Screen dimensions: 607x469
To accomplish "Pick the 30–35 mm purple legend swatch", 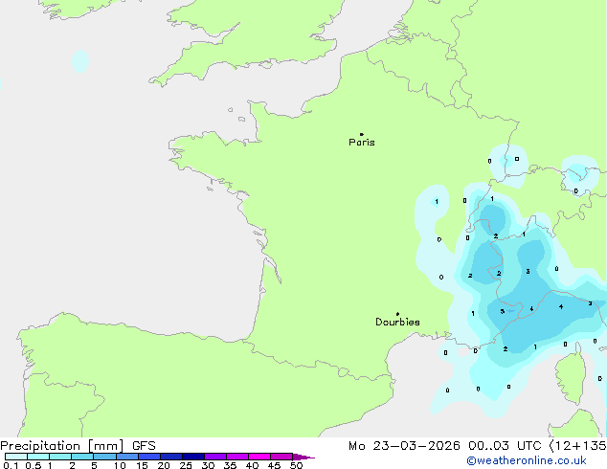I will tap(214, 457).
